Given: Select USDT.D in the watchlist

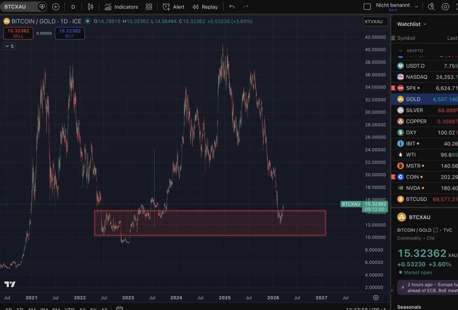Looking at the screenshot, I should pos(425,66).
